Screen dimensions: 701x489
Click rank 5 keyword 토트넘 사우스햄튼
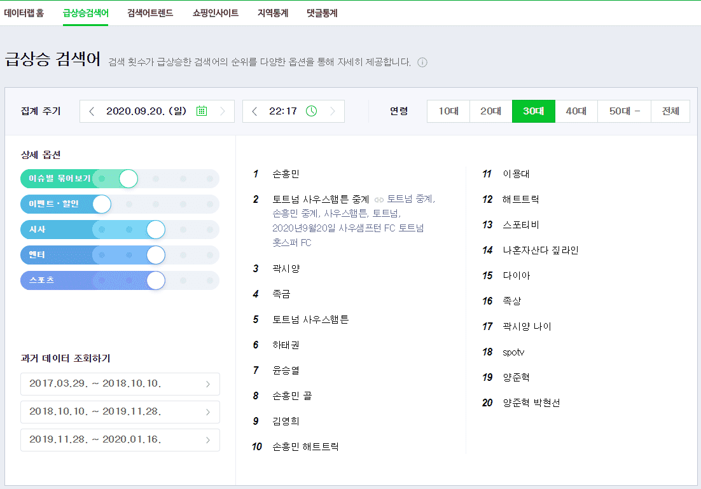[x=310, y=320]
